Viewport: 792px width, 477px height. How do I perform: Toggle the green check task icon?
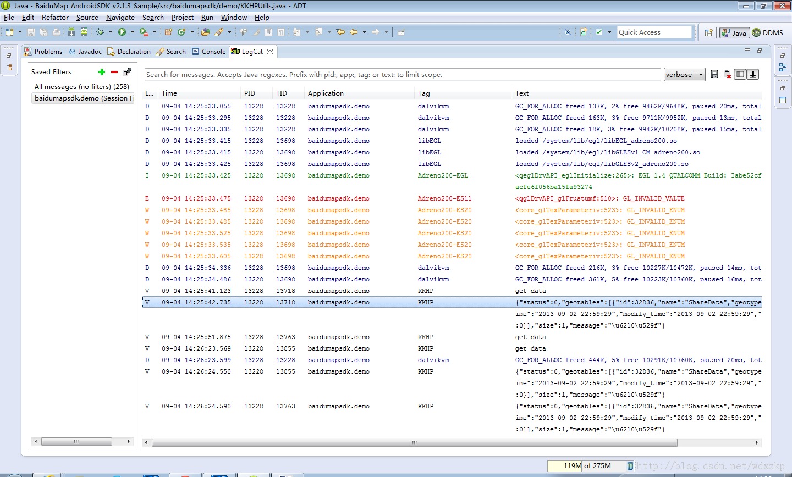599,32
